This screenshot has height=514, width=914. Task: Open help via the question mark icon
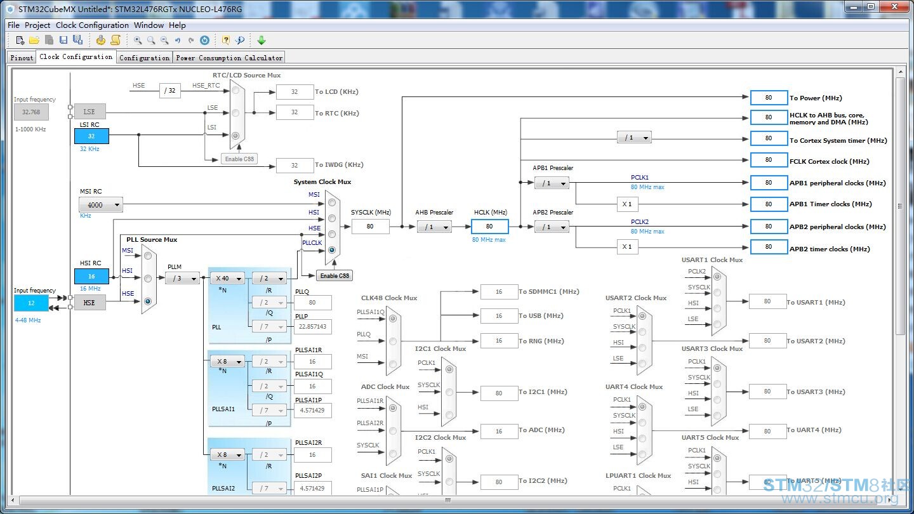(x=225, y=40)
